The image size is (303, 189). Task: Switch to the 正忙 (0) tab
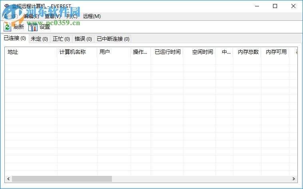tap(61, 39)
